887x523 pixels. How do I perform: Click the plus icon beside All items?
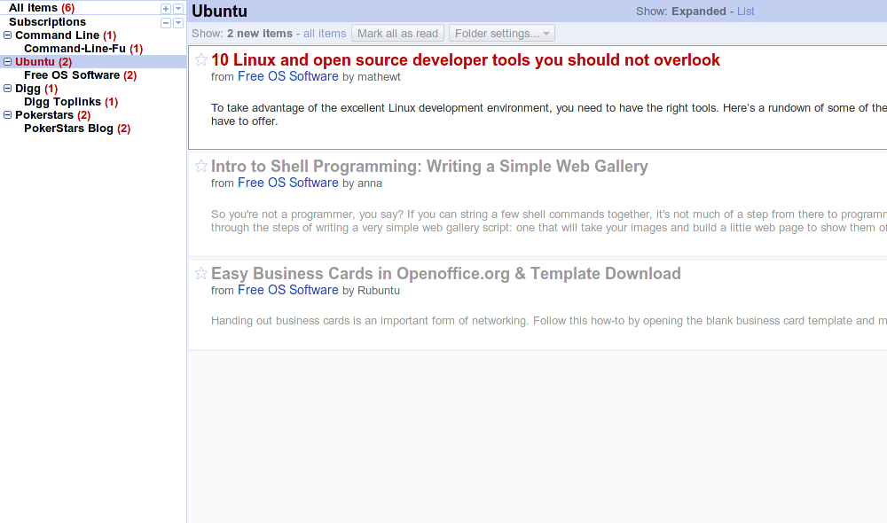(166, 9)
